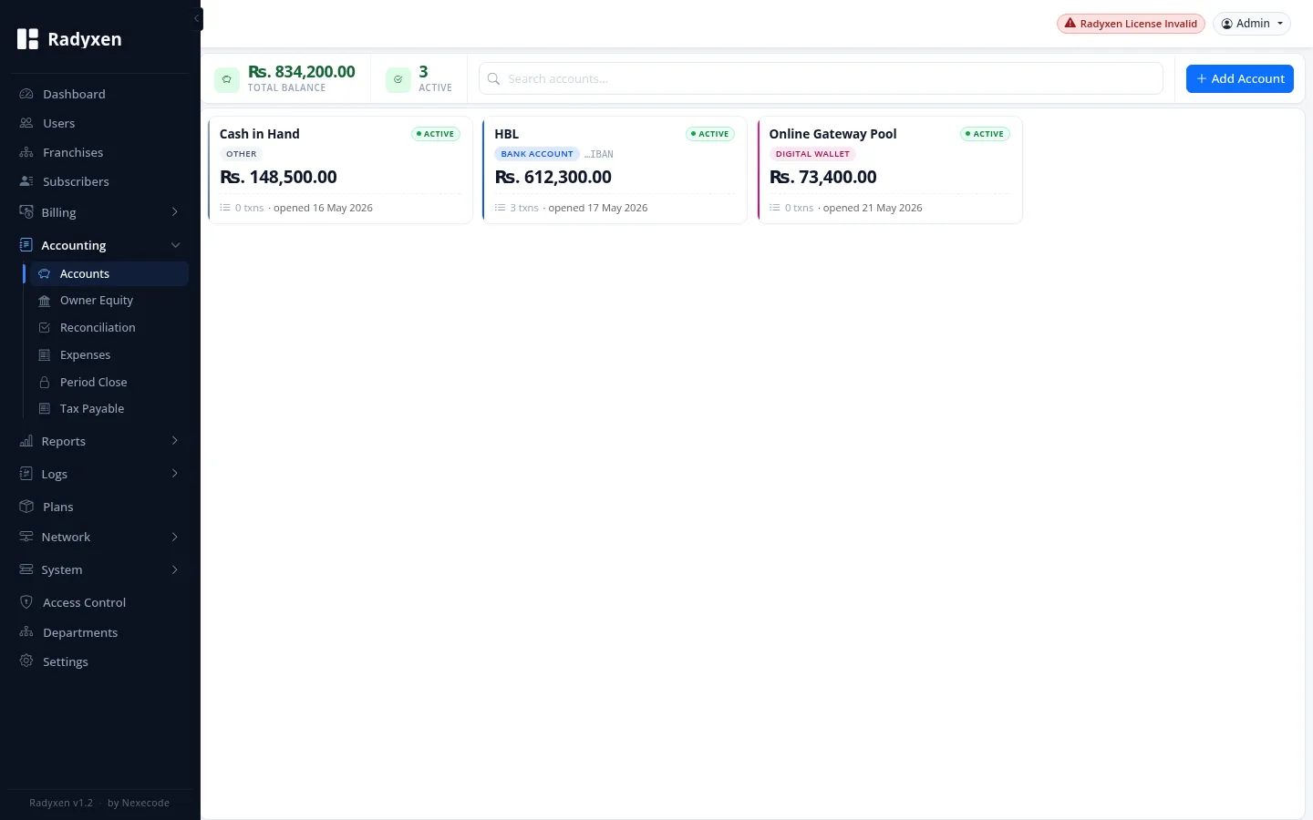
Task: Click the Departments hierarchy icon
Action: [x=26, y=632]
